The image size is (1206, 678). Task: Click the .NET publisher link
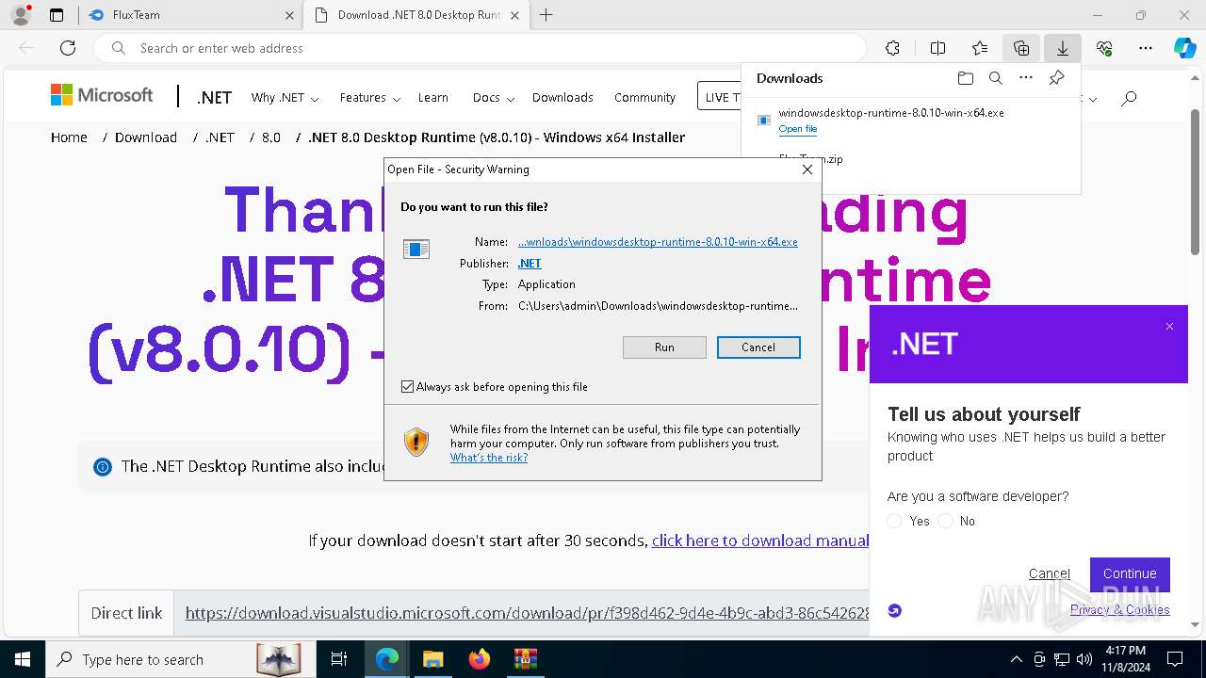pyautogui.click(x=530, y=264)
